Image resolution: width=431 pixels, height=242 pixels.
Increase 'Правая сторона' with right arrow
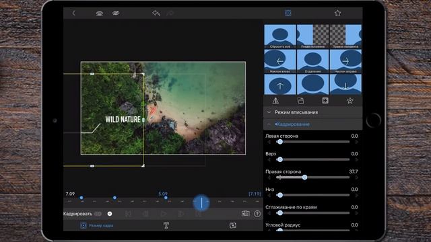tap(356, 177)
